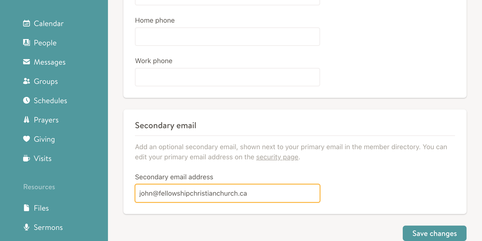Click inside the Home phone field
Viewport: 482px width, 241px height.
227,37
